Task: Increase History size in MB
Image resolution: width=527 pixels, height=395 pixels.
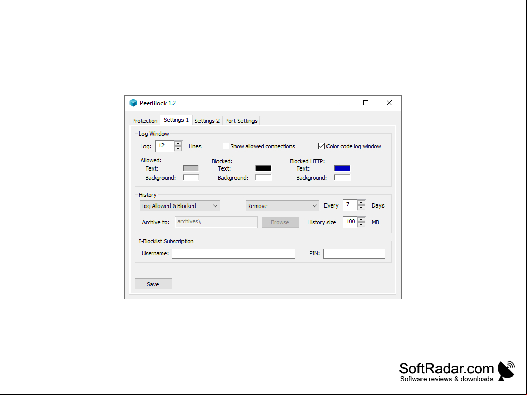Action: pos(361,220)
